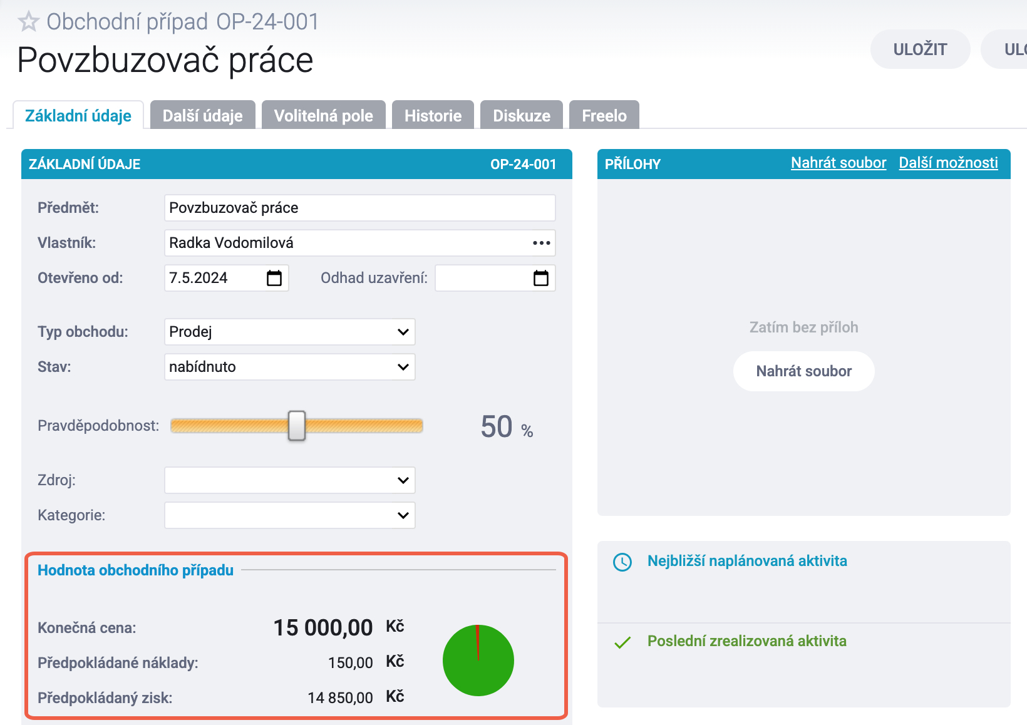Click the Další možnosti link
This screenshot has height=725, width=1027.
(x=948, y=163)
